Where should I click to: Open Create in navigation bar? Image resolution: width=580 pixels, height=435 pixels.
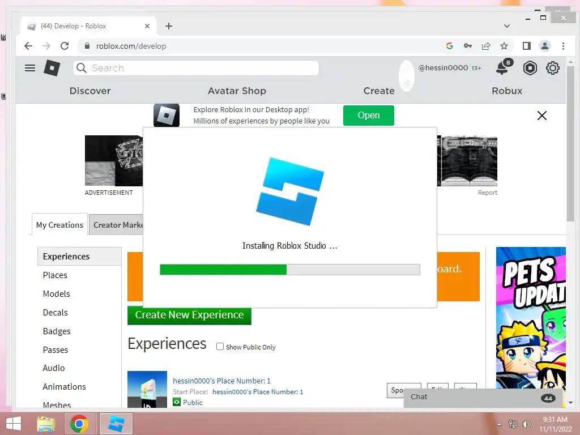point(379,91)
